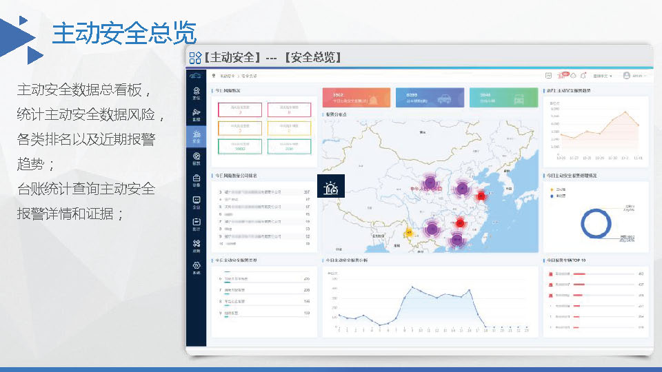Click the floating dark alarm-video button
This screenshot has height=372, width=662.
click(331, 186)
